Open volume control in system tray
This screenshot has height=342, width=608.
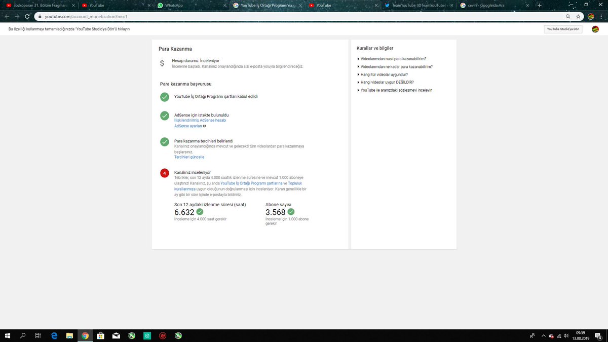click(x=565, y=335)
